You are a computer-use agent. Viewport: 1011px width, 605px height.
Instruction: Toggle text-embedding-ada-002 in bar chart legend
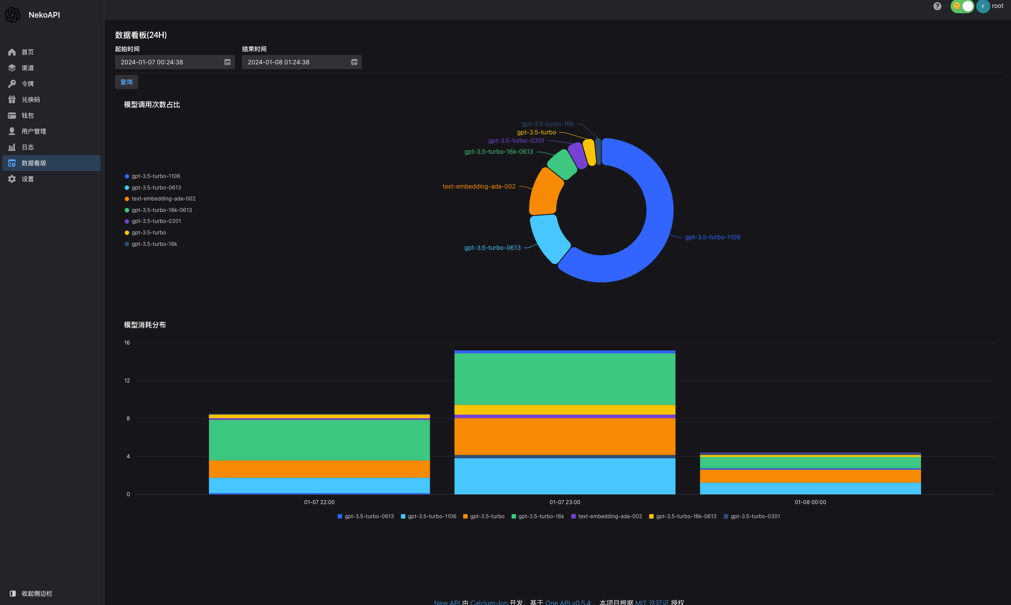(x=606, y=516)
